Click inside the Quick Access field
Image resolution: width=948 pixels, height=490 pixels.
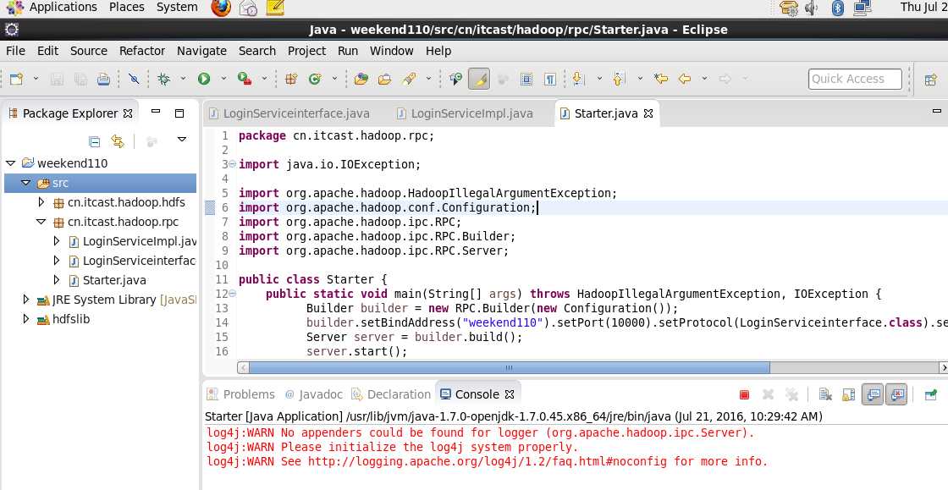[854, 79]
